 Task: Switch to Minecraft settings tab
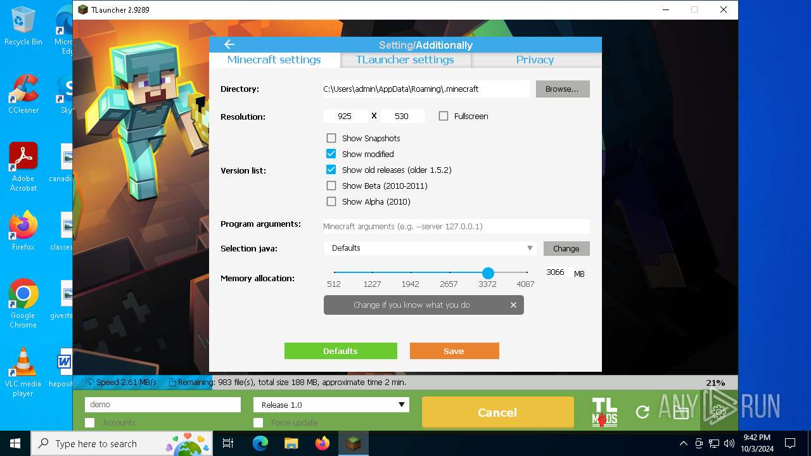pyautogui.click(x=274, y=60)
